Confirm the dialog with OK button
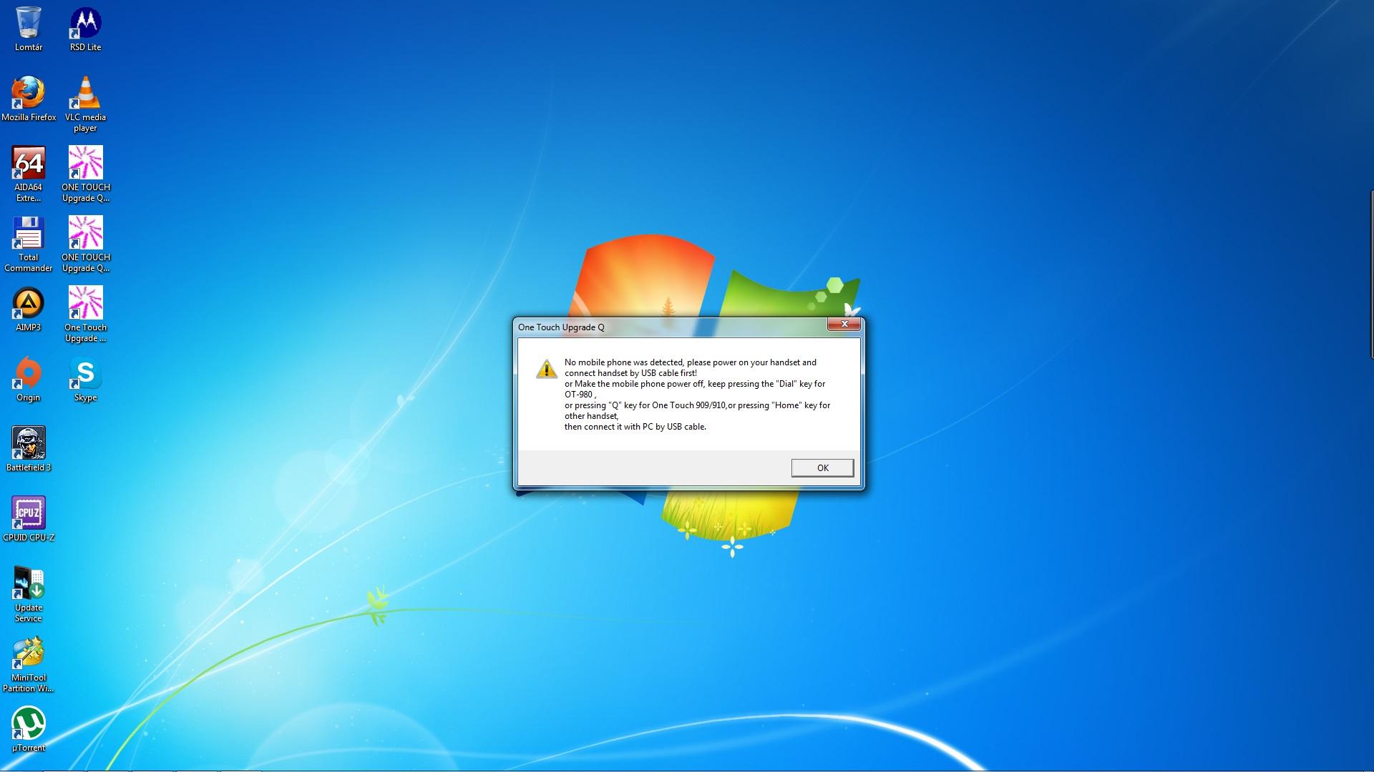 tap(822, 467)
